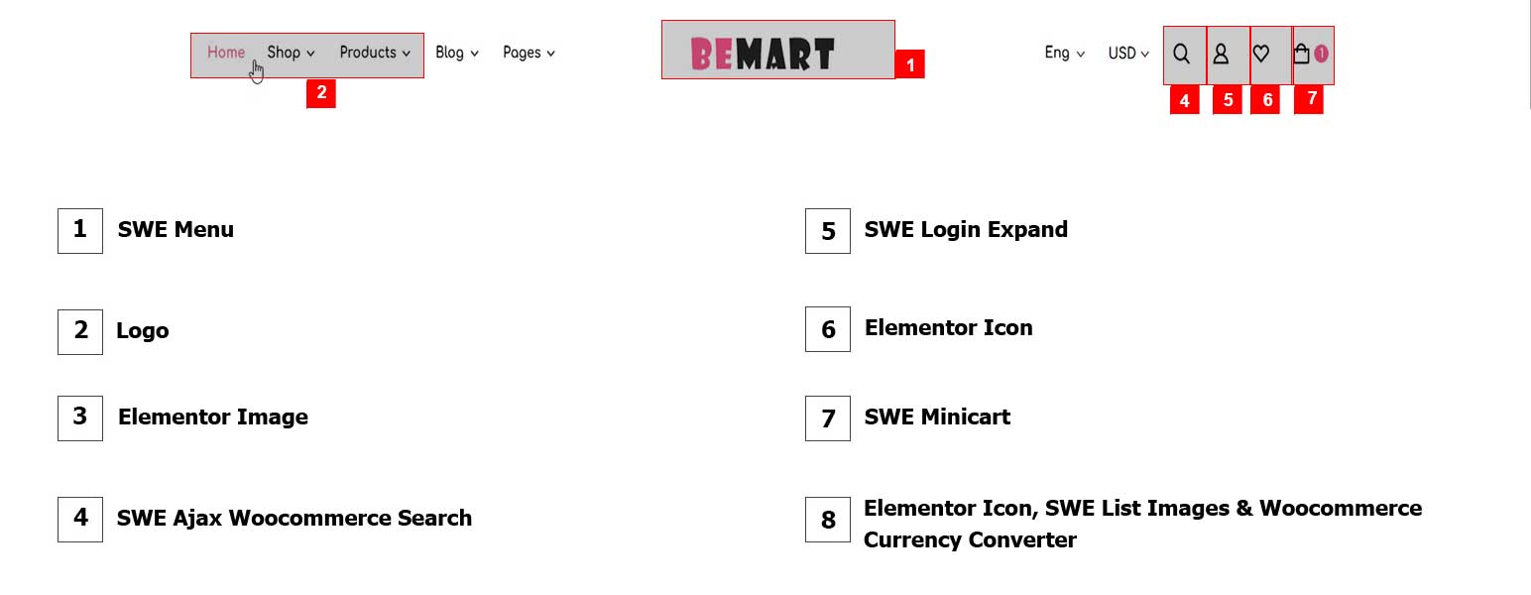Click the legend number box 5

click(828, 231)
